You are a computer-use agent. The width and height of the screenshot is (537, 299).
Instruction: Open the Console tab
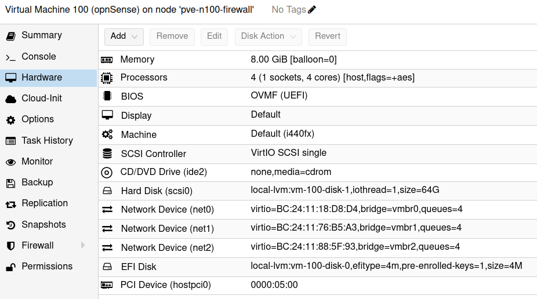tap(38, 57)
